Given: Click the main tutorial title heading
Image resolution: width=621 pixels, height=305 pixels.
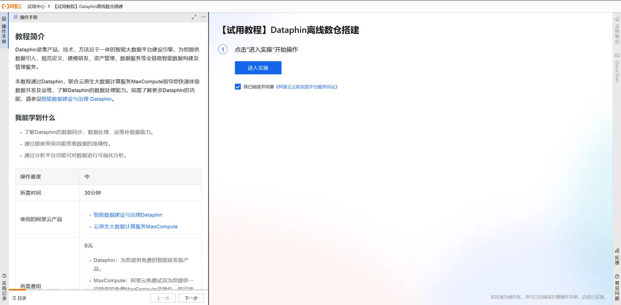Looking at the screenshot, I should coord(289,30).
